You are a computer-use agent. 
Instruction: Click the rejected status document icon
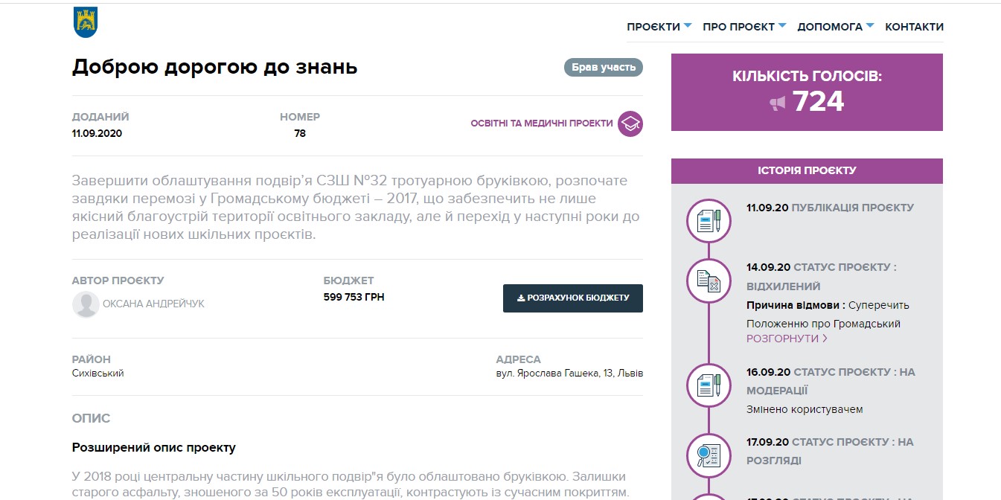[709, 281]
